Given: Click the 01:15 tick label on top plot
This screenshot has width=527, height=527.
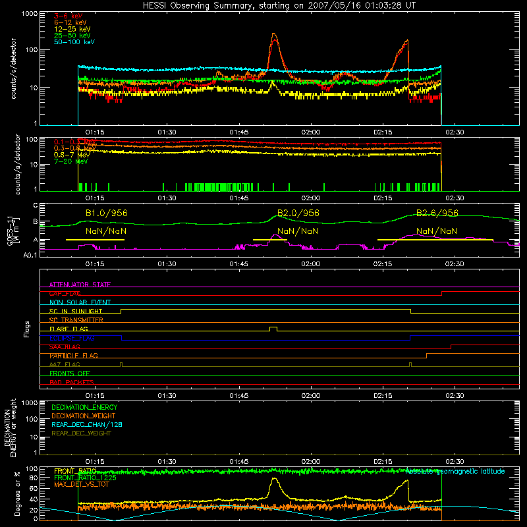Looking at the screenshot, I should pyautogui.click(x=95, y=132).
